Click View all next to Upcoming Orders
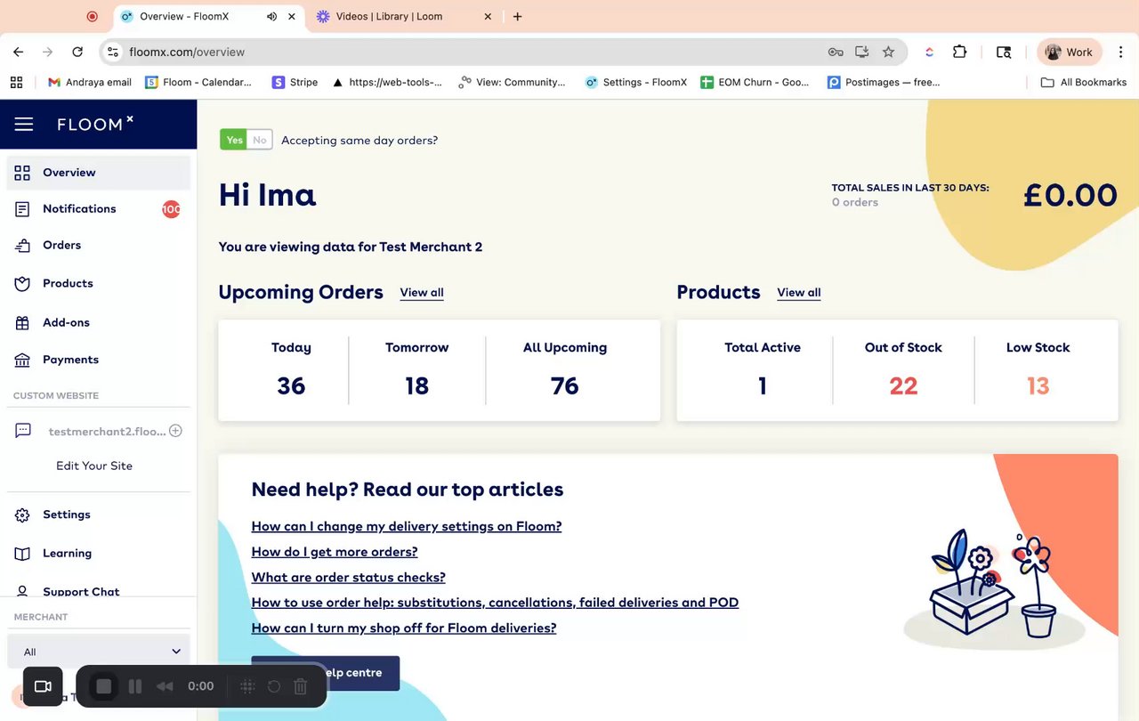 pyautogui.click(x=422, y=293)
